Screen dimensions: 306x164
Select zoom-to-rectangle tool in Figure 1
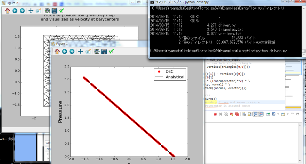coord(88,51)
